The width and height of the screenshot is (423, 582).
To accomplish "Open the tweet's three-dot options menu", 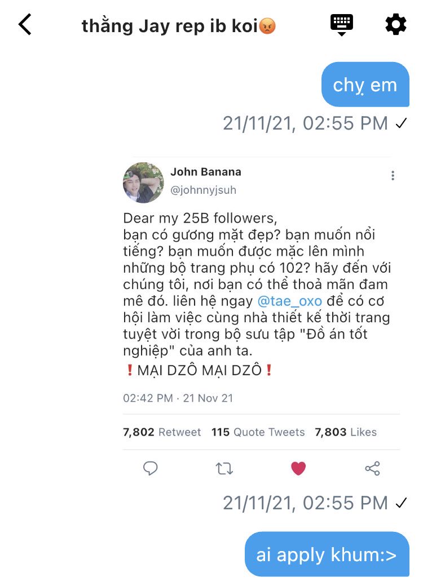I will click(393, 175).
